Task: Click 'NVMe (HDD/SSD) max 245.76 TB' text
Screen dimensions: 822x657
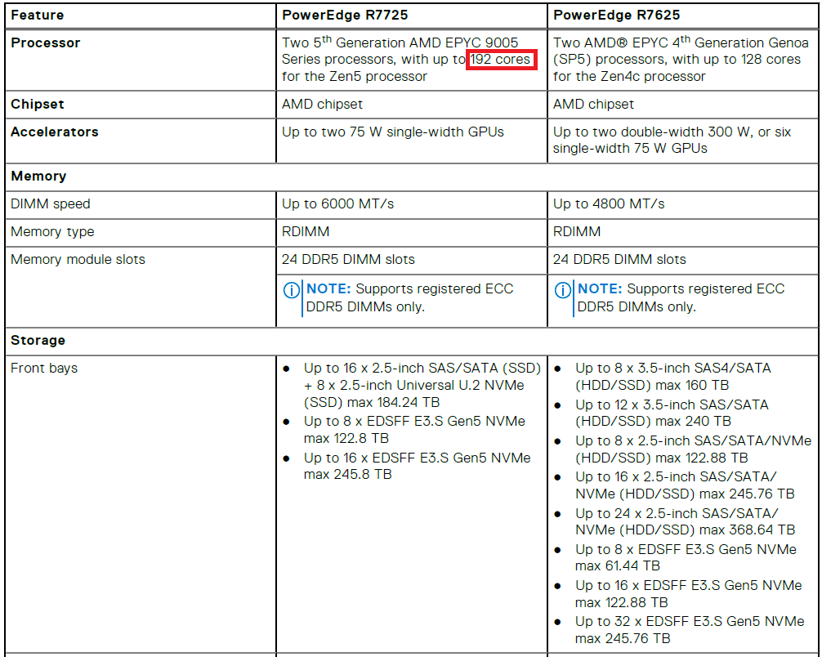Action: pyautogui.click(x=685, y=494)
